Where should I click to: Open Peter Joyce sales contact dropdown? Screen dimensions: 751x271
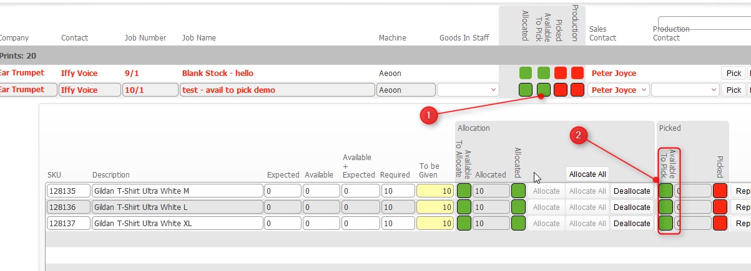[x=618, y=90]
